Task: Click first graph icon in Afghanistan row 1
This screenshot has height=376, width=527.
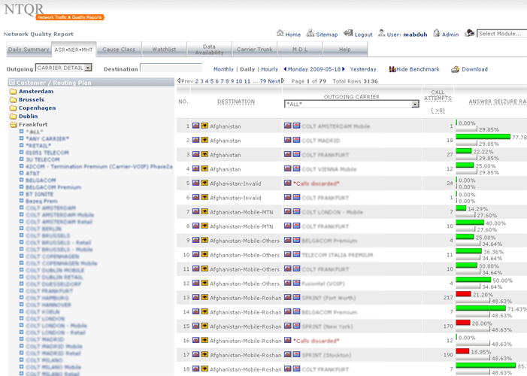Action: click(x=195, y=126)
